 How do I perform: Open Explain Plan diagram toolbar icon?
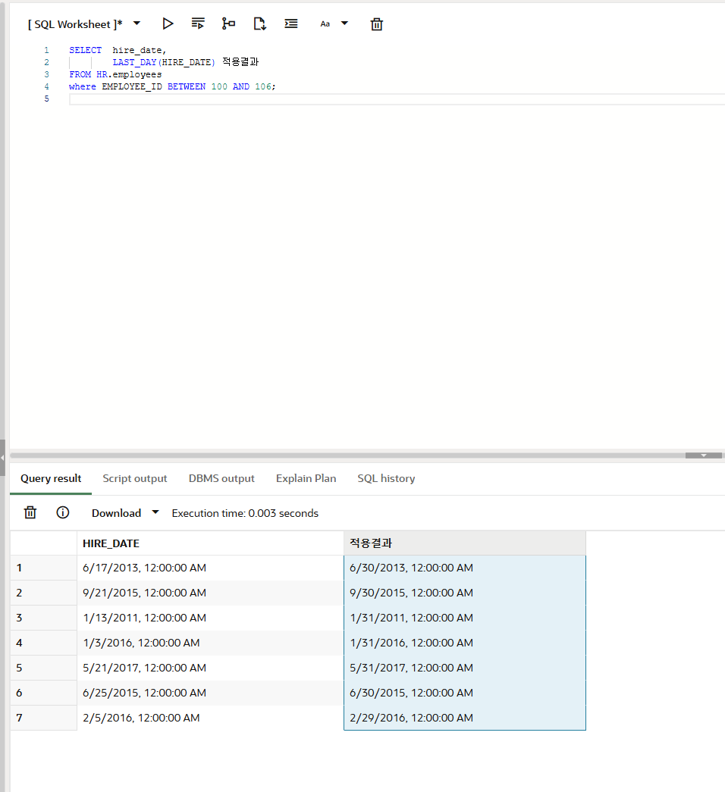click(228, 23)
